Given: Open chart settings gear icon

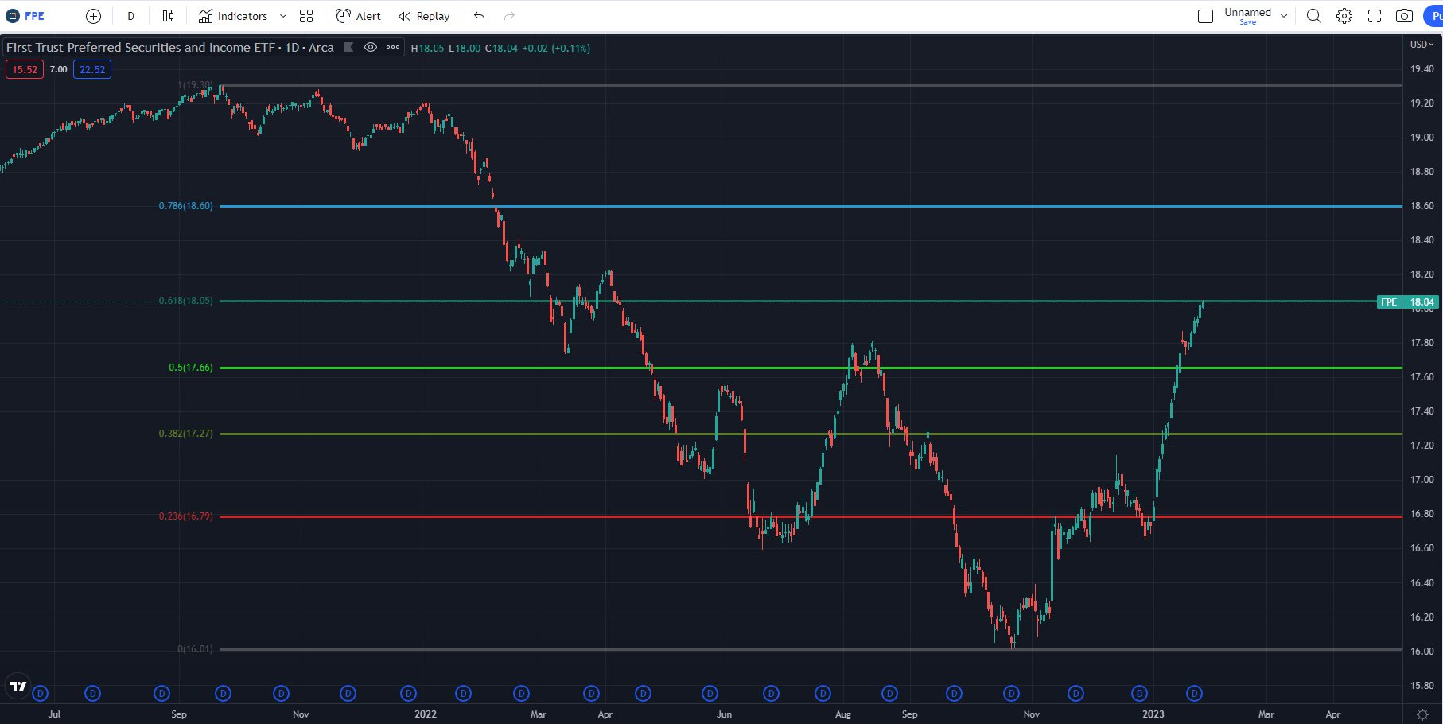Looking at the screenshot, I should click(x=1344, y=16).
